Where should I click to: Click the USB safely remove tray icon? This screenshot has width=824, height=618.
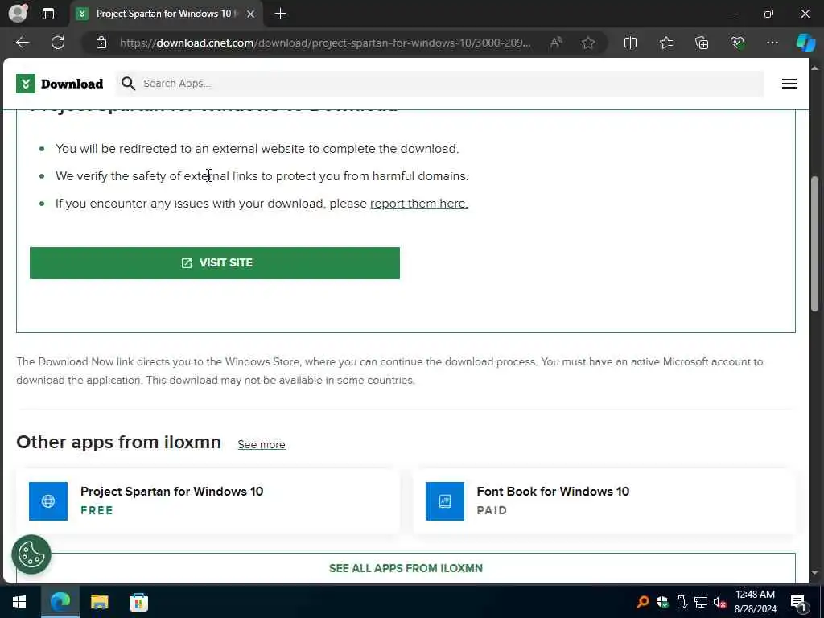[682, 602]
